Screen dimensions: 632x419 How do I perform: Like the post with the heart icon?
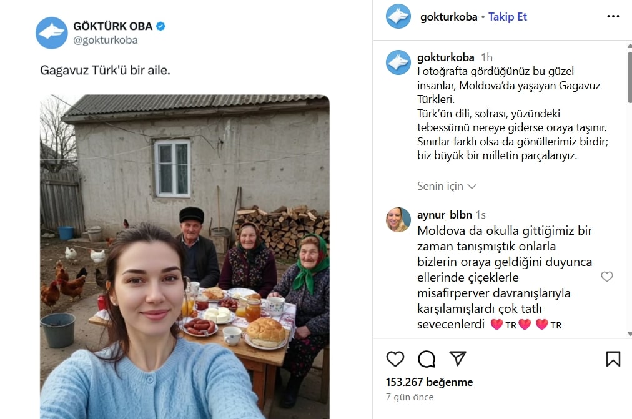point(395,358)
